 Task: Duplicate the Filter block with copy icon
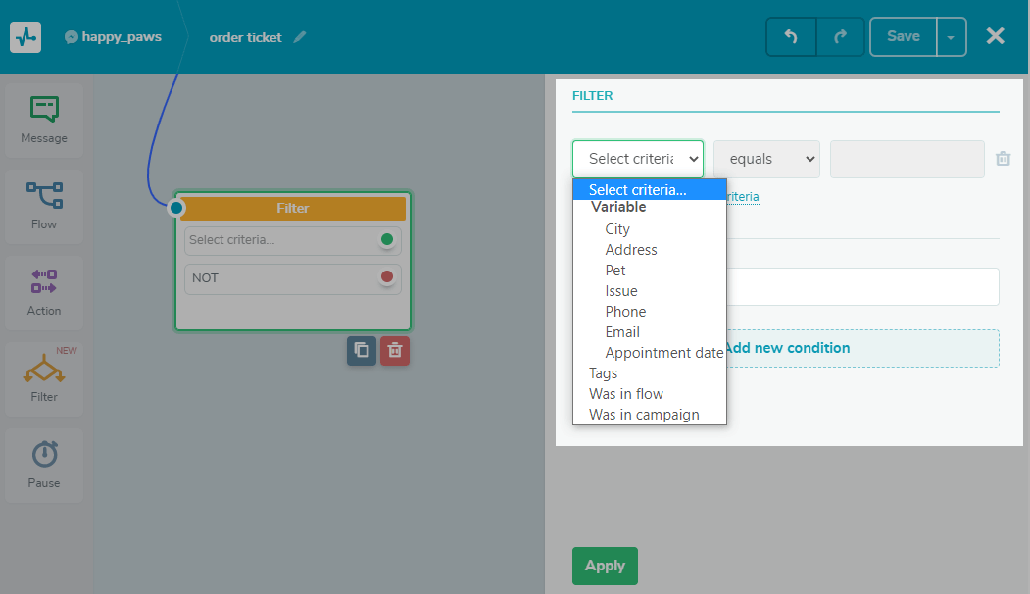tap(362, 350)
